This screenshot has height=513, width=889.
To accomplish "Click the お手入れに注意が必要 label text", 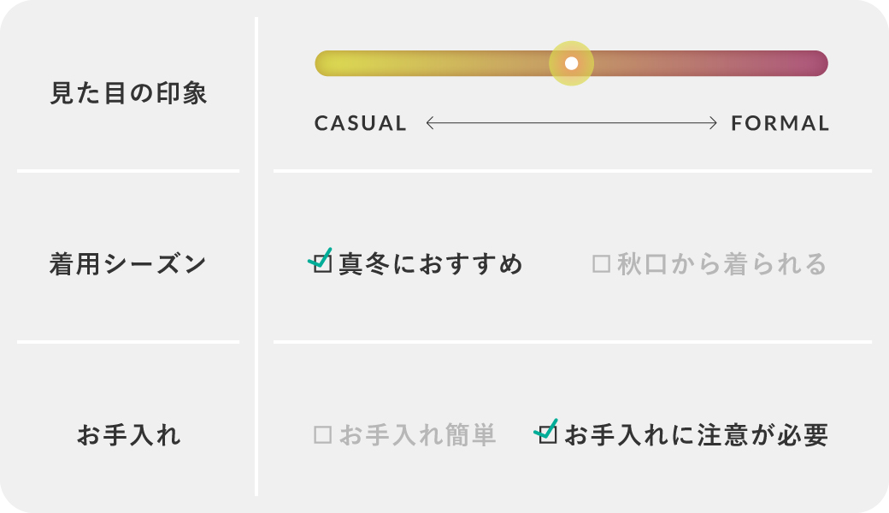I will 697,435.
